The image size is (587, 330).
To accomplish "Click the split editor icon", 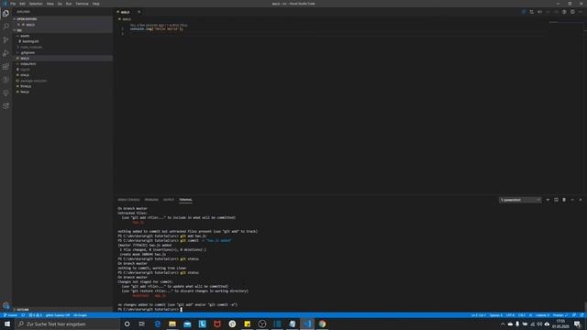I will pos(572,12).
